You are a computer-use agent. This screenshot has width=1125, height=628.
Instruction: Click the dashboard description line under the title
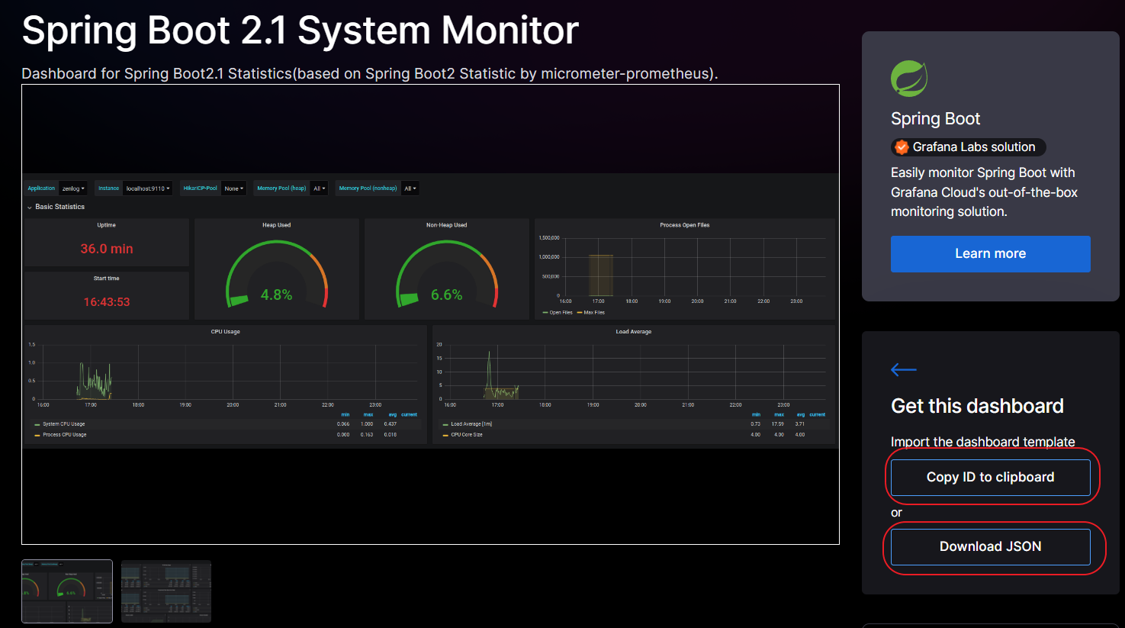[x=370, y=74]
